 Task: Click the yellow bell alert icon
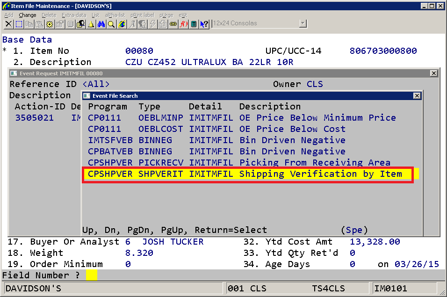point(91,24)
